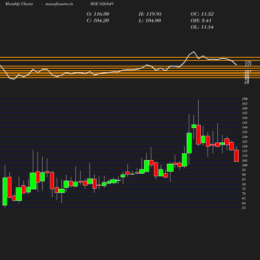This screenshot has height=260, width=260.
Task: Click the candle with the wick reaching 170
Action: click(x=199, y=134)
